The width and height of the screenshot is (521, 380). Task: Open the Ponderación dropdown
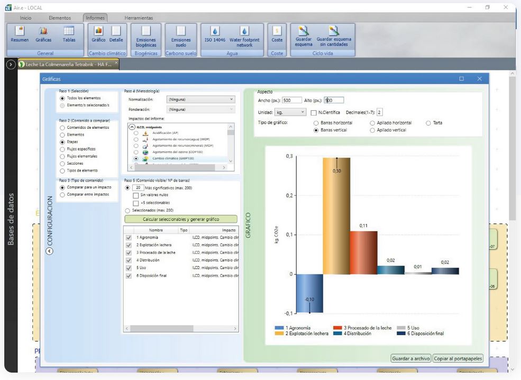click(200, 109)
